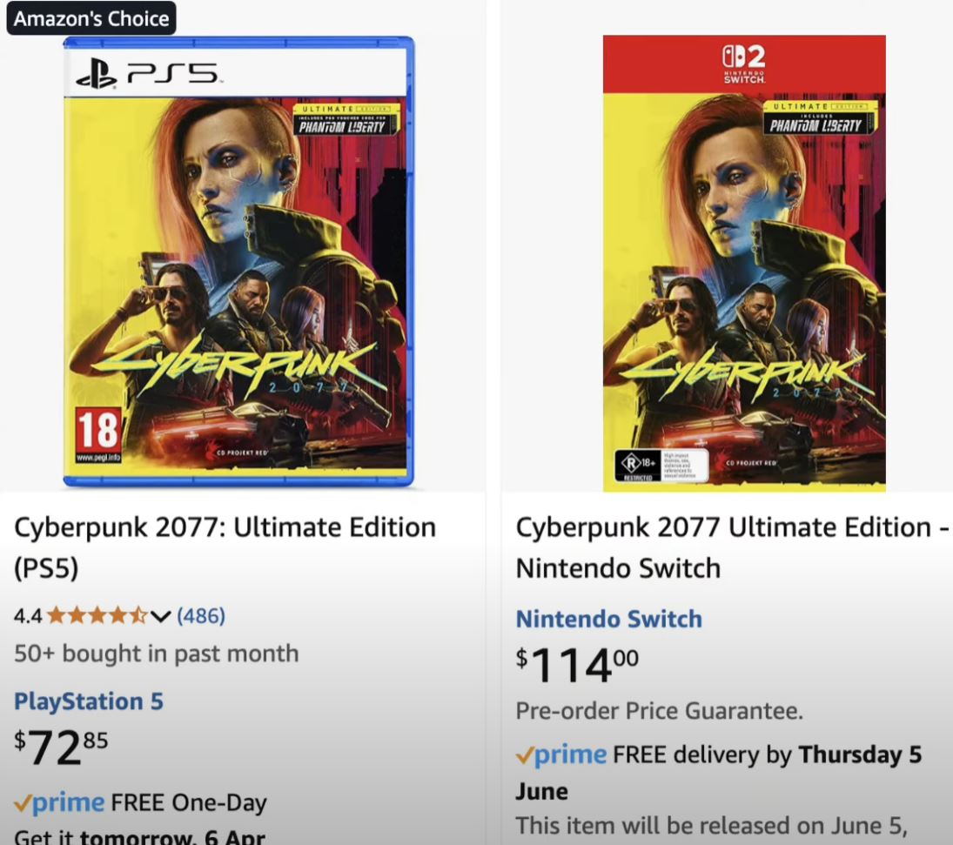The width and height of the screenshot is (953, 845).
Task: Expand the rating breakdown chevron
Action: click(x=160, y=616)
